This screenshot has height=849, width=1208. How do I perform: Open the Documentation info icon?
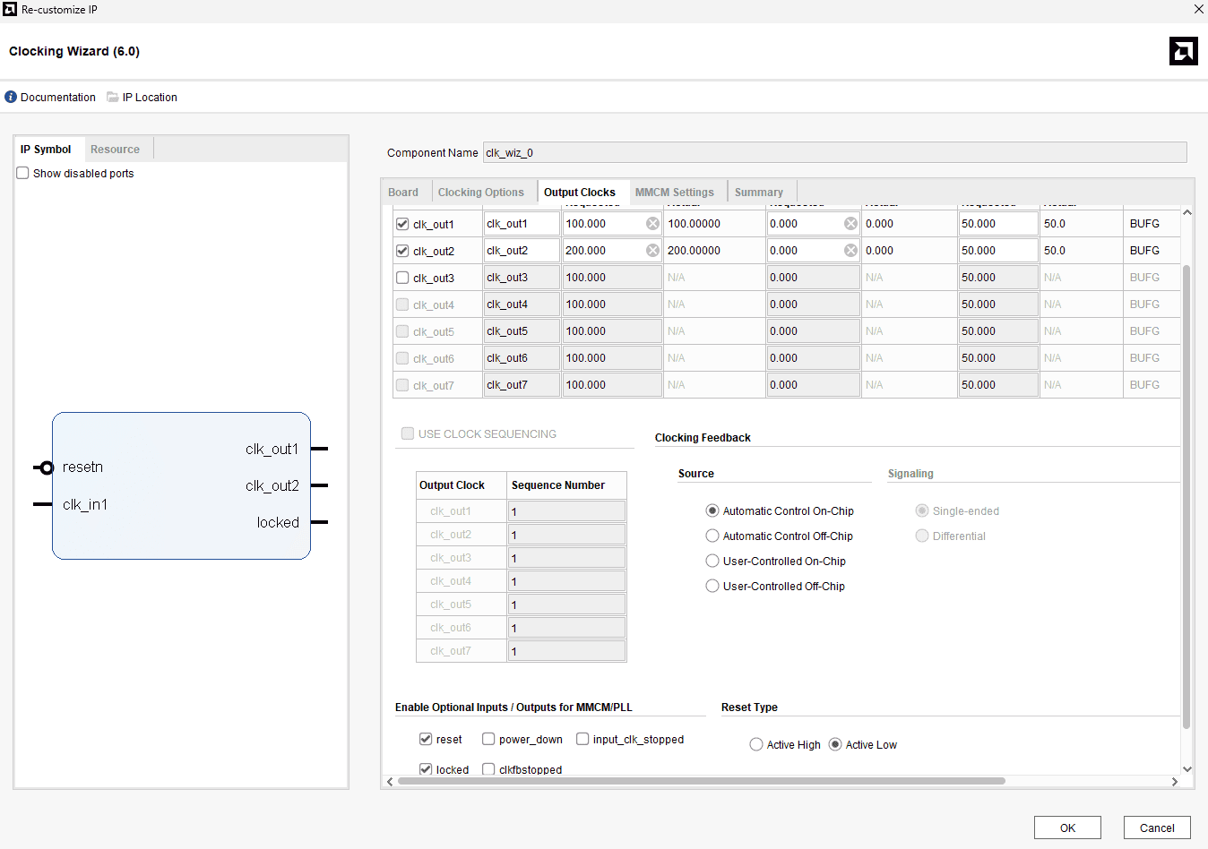(x=11, y=97)
